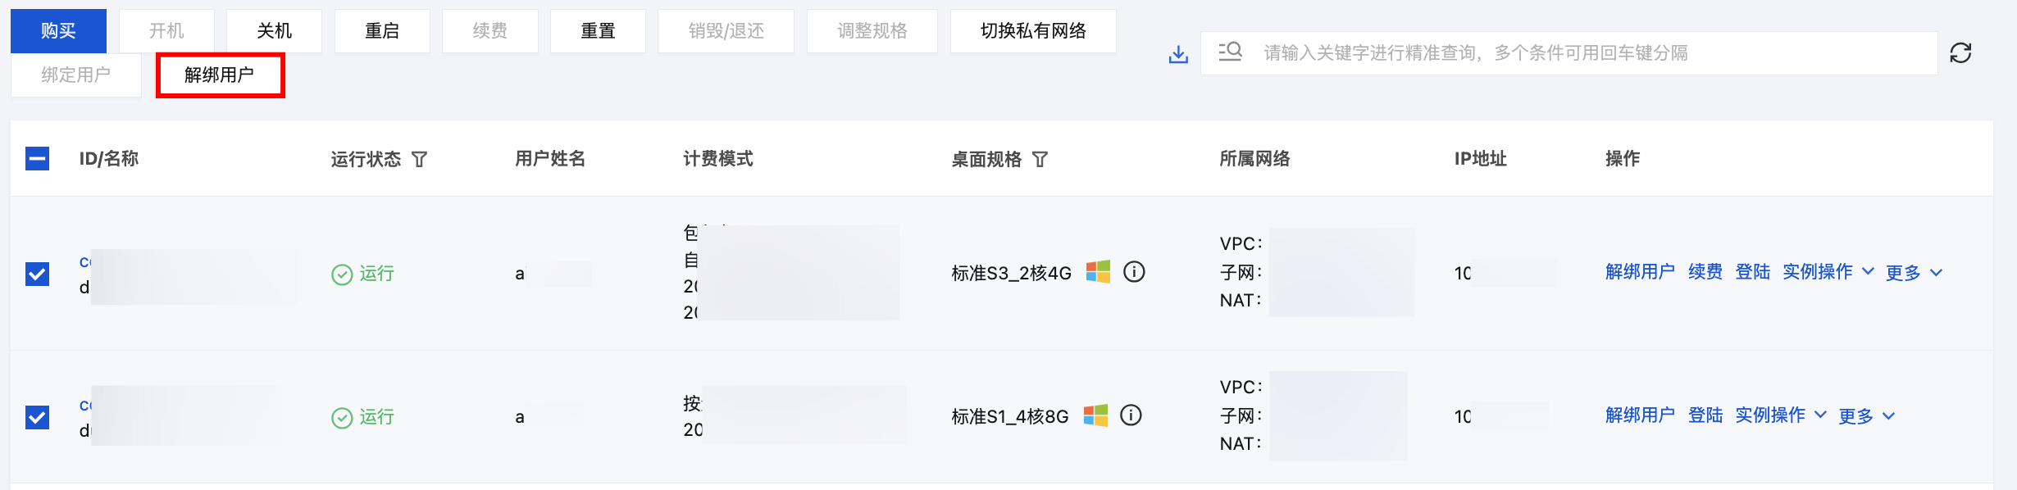The height and width of the screenshot is (490, 2017).
Task: Click the blue 购买 button
Action: [x=58, y=31]
